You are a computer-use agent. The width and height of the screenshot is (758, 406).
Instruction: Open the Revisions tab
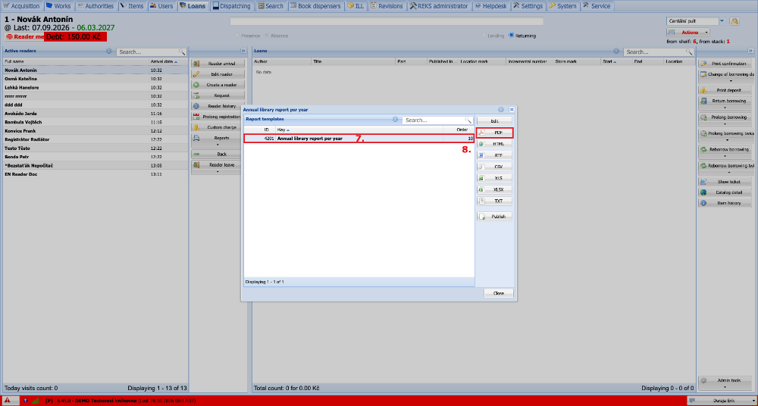click(387, 6)
